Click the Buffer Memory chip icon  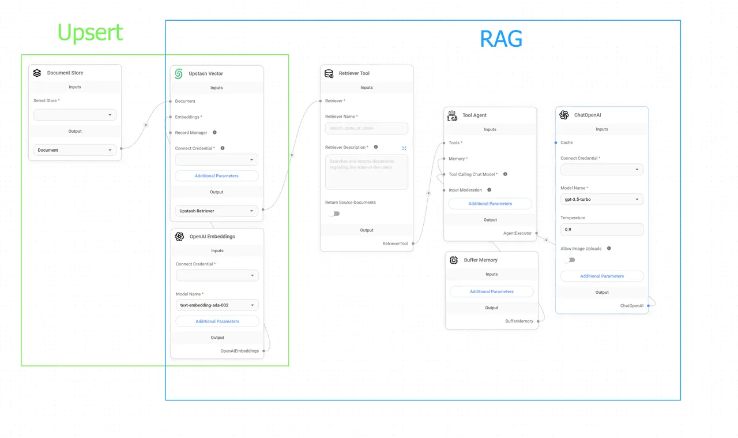tap(454, 260)
